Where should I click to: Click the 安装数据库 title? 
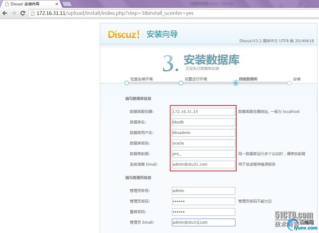tap(211, 60)
